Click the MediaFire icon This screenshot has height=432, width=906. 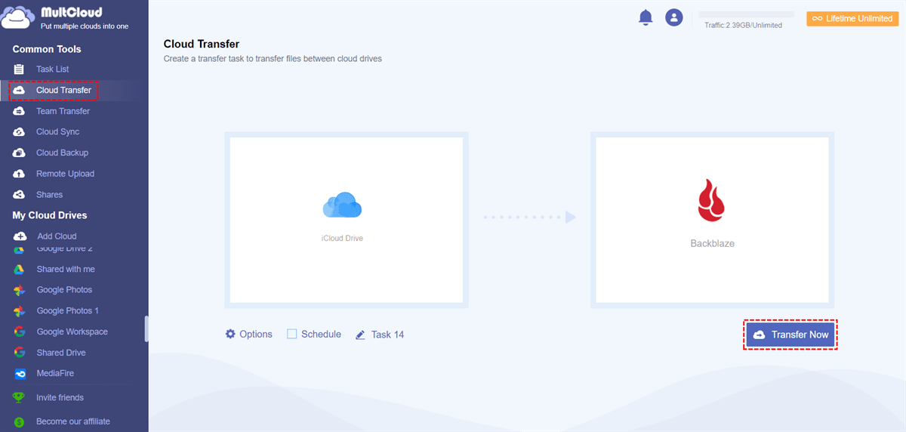point(20,374)
